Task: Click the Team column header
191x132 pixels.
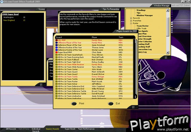Action: coord(121,37)
